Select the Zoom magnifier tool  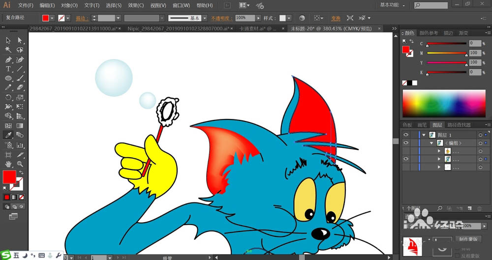[x=20, y=164]
